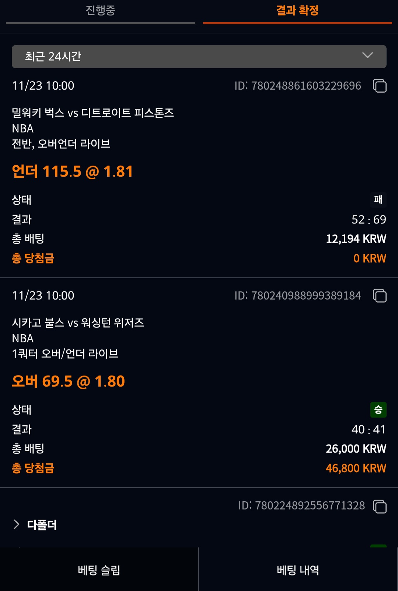The width and height of the screenshot is (398, 591).
Task: Tap the 오버 69.5 @ 1.80 selection
Action: pyautogui.click(x=69, y=381)
